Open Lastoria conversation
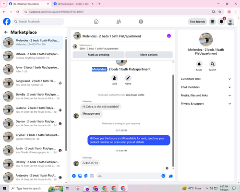Image resolution: width=240 pixels, height=192 pixels. (32, 110)
